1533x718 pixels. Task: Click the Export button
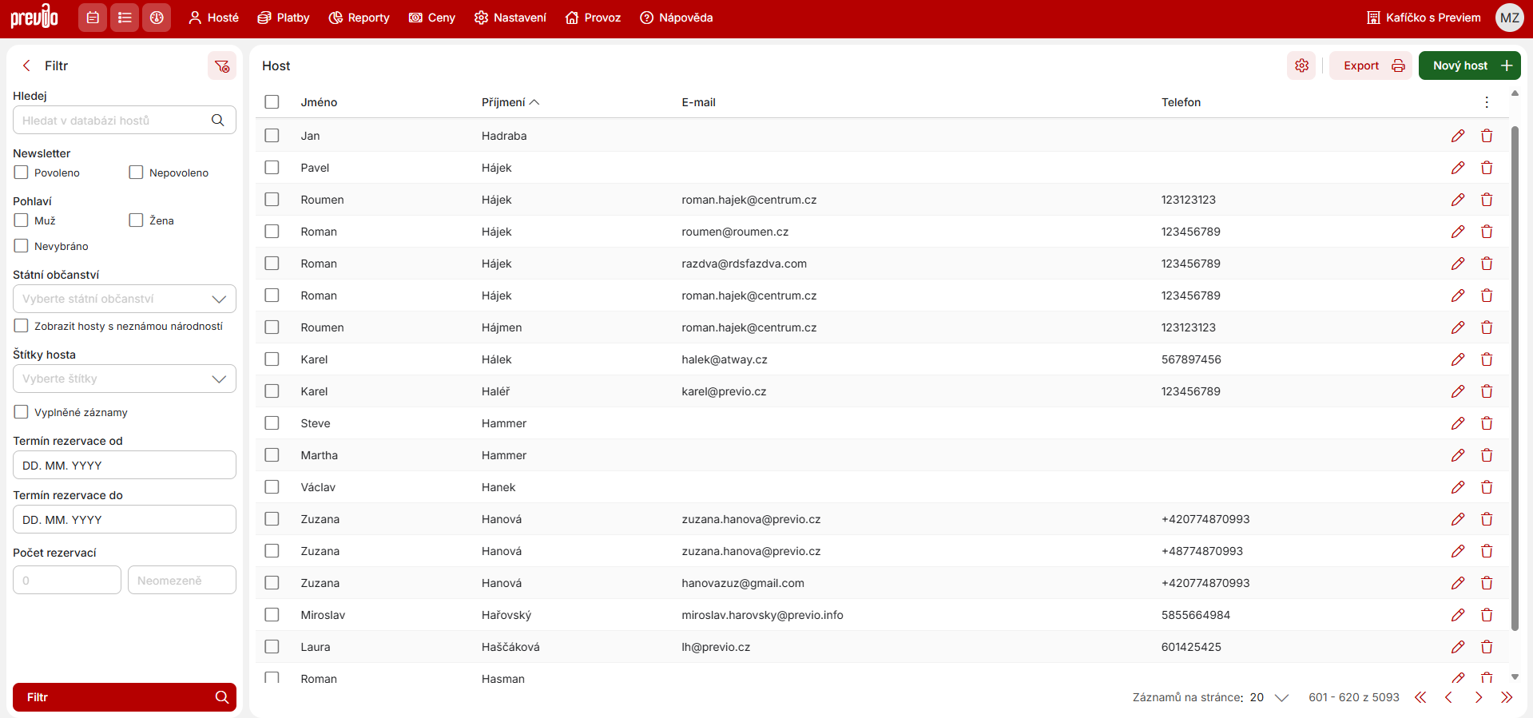1370,65
